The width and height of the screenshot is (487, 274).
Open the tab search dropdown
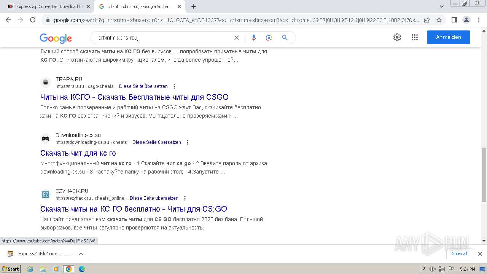click(442, 6)
